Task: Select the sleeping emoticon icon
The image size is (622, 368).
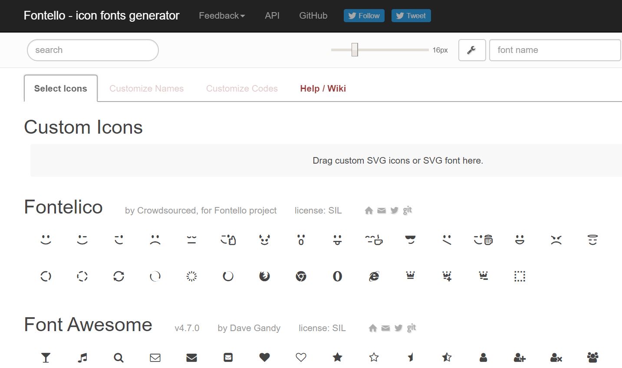Action: click(x=192, y=240)
